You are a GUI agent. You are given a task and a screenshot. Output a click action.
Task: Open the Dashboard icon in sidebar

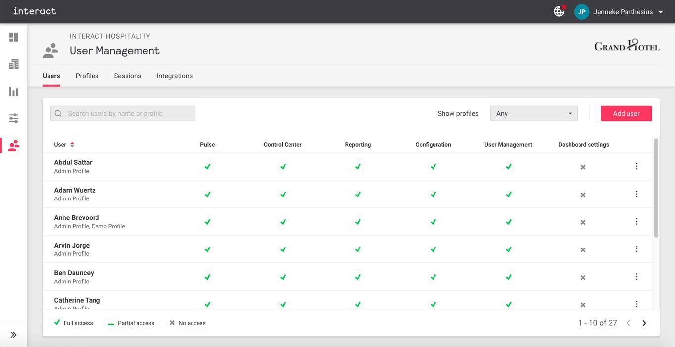tap(14, 37)
